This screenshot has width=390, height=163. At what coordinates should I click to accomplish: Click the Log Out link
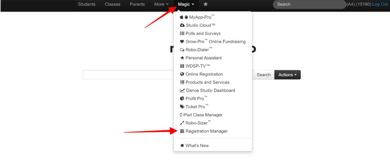click(x=380, y=4)
